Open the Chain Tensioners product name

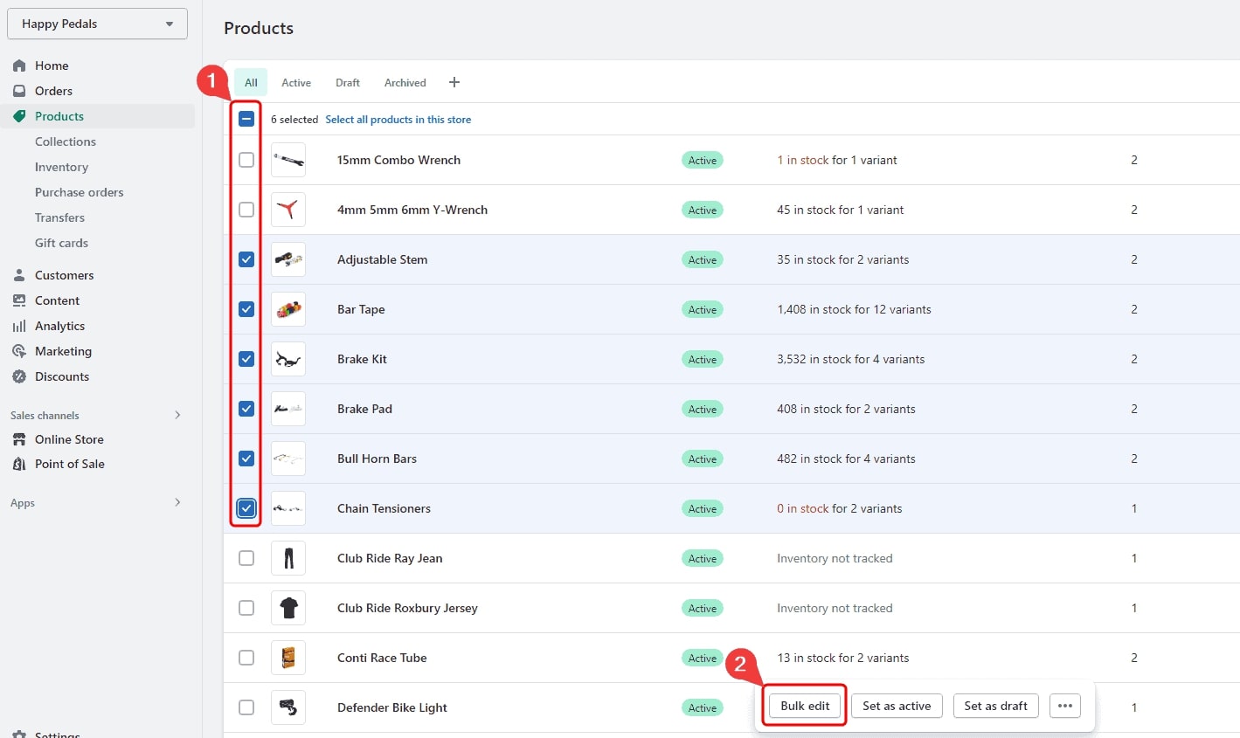point(384,508)
